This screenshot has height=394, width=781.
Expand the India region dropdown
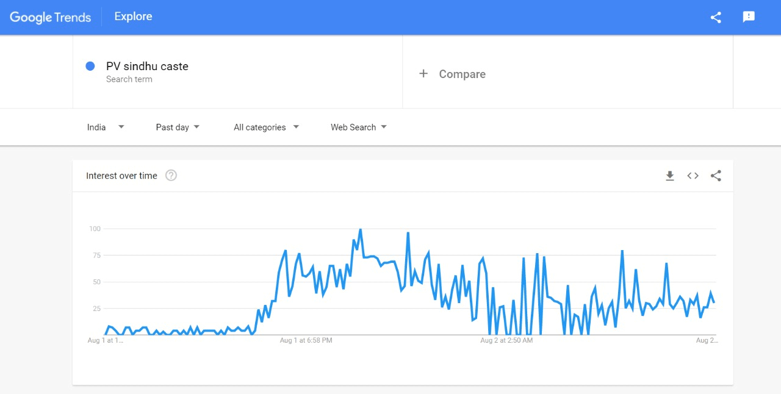coord(106,127)
